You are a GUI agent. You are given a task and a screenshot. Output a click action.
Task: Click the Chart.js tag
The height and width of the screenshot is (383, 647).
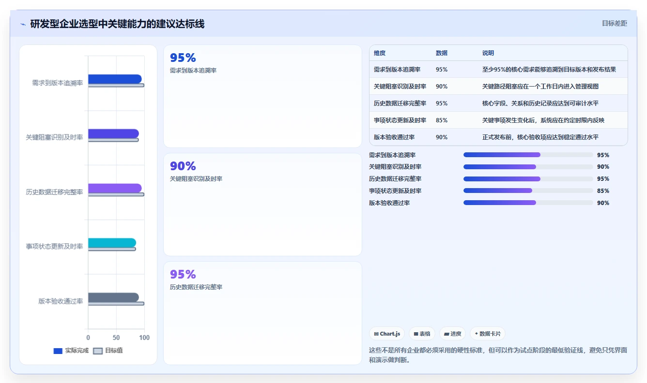[x=386, y=334]
